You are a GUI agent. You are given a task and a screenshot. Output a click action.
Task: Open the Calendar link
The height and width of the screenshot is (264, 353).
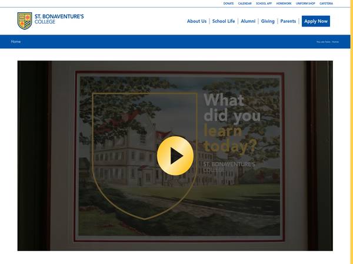245,4
